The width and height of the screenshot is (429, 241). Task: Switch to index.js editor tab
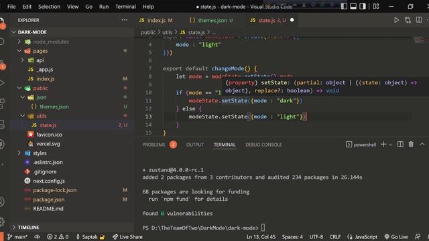click(156, 20)
